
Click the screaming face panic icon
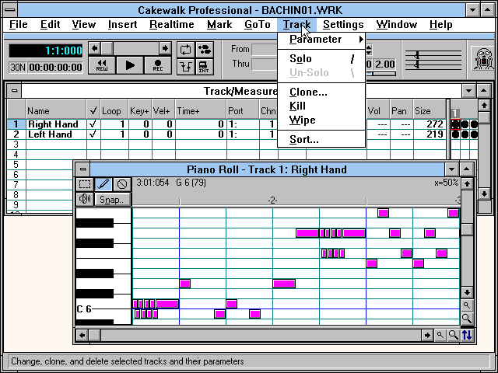coord(484,59)
